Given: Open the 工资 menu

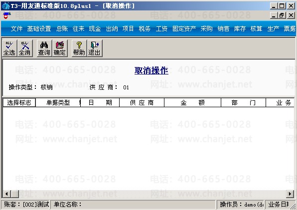Looking at the screenshot, I should 161,29.
